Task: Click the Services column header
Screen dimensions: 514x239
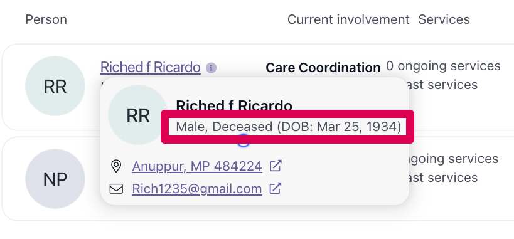Action: 444,19
